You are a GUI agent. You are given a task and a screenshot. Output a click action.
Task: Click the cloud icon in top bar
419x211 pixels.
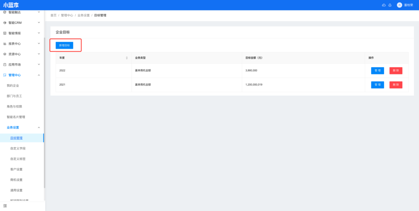coord(383,5)
